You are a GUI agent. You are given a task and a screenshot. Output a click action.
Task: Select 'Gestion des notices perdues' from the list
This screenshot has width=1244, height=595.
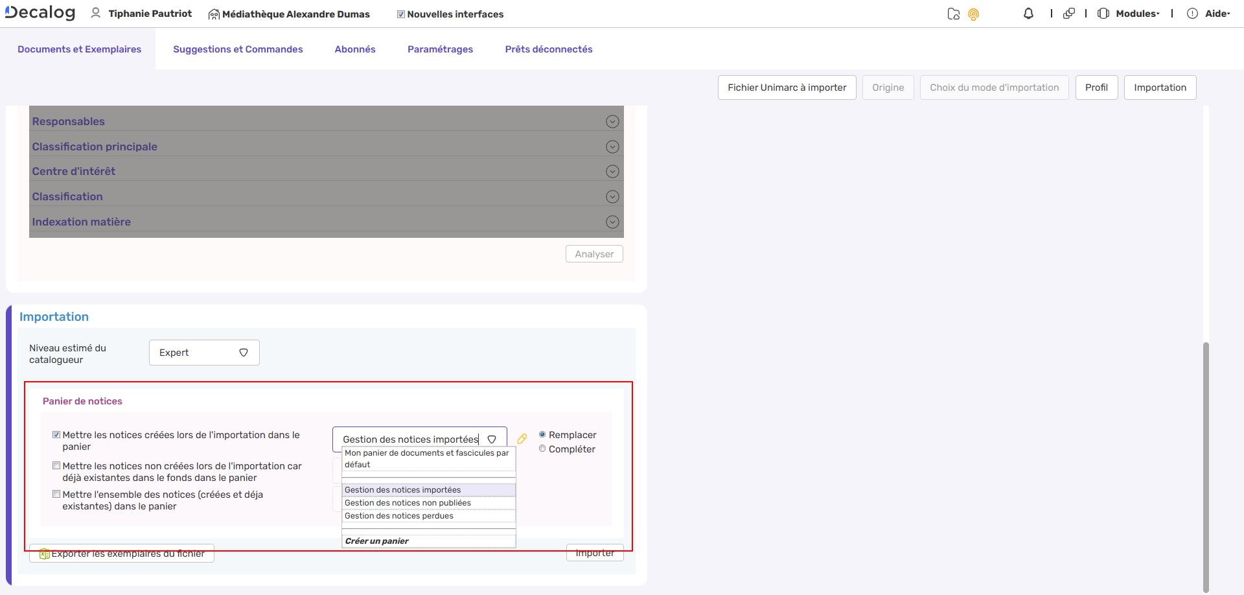399,515
